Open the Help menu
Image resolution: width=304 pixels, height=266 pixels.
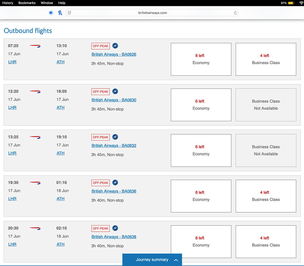[62, 3]
